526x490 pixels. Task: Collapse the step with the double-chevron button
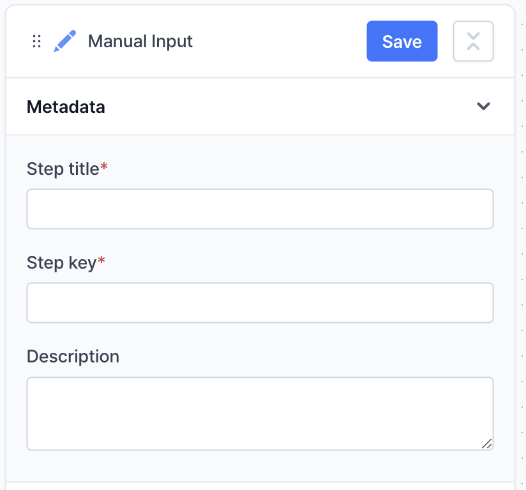click(473, 41)
